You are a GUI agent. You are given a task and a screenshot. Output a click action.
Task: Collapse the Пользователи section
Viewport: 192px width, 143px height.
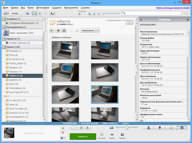click(5, 27)
